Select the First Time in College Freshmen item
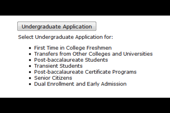170x113 pixels. [73, 48]
